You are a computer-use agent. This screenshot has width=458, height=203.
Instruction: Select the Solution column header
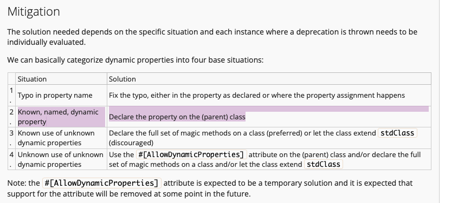[122, 79]
